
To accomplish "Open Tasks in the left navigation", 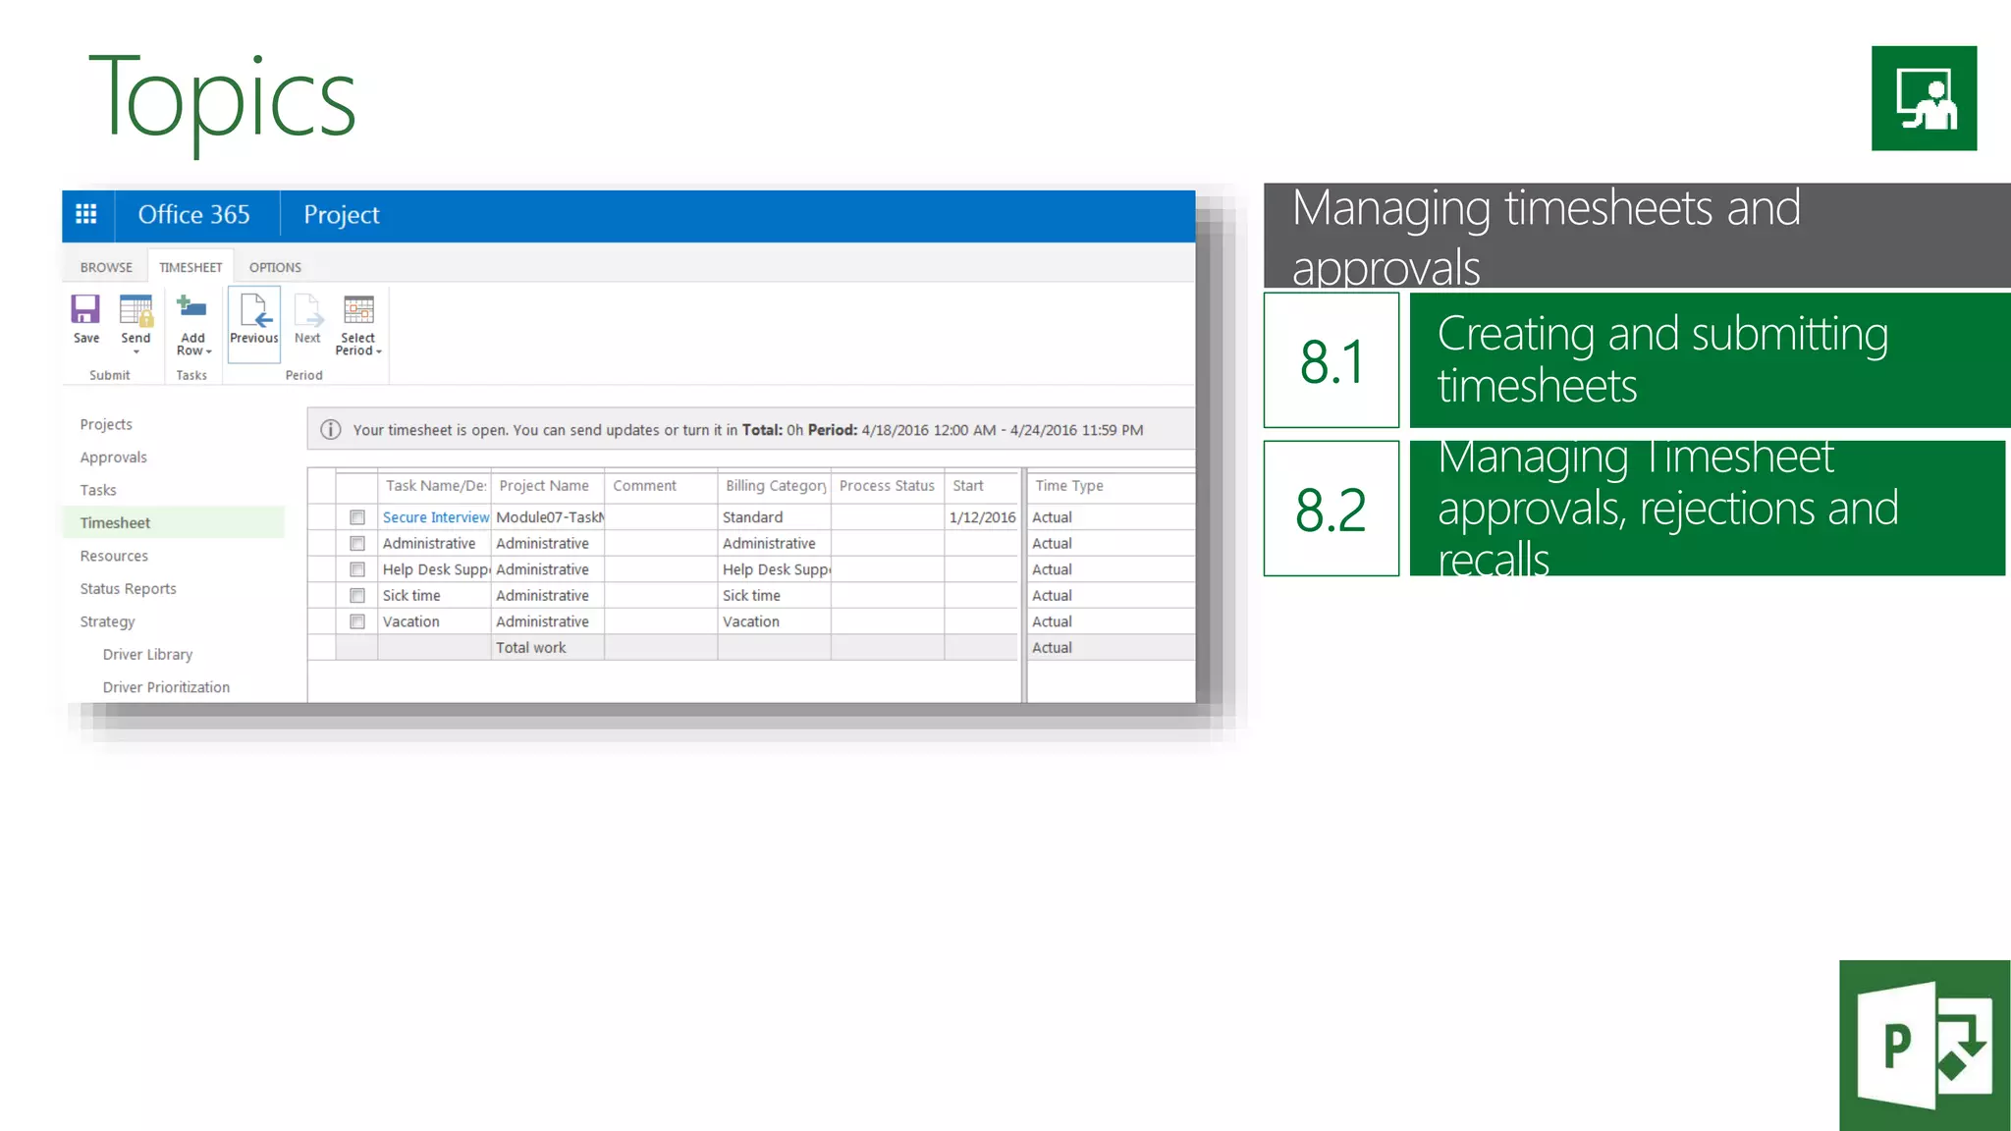I will (x=98, y=490).
